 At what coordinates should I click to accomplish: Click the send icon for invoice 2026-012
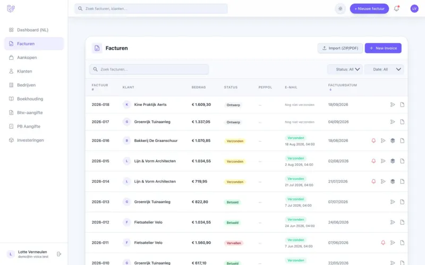click(x=393, y=222)
